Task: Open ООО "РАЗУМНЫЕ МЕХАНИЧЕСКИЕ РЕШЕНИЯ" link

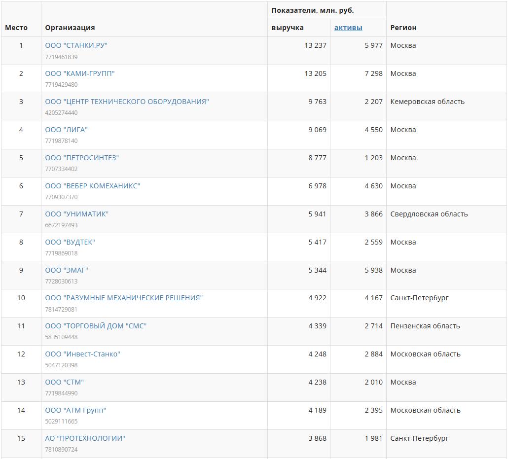Action: tap(124, 298)
